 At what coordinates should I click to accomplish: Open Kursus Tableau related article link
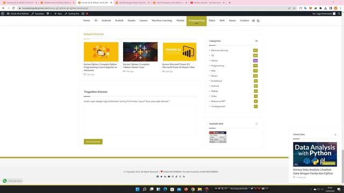[136, 65]
